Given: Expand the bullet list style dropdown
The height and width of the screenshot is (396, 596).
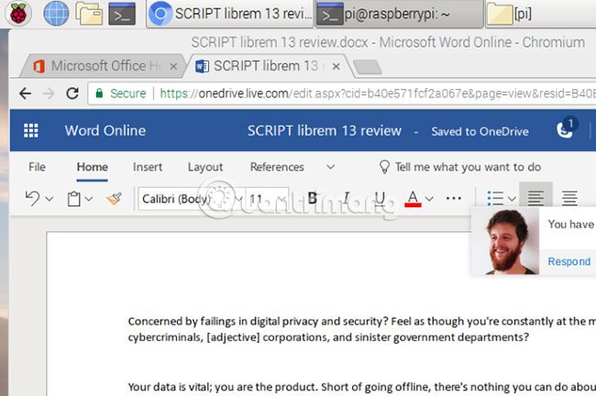Looking at the screenshot, I should click(512, 198).
